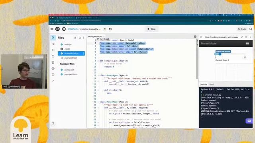255x143 pixels.
Task: Click the 'python main.py' console line
Action: [213, 95]
